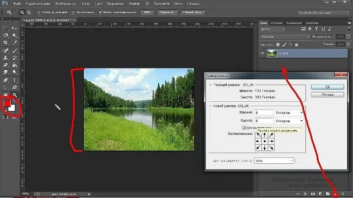Create new adjustment layer icon
353x198 pixels.
pos(320,194)
